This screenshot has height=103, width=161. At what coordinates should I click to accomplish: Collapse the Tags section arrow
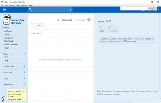(x=3, y=78)
